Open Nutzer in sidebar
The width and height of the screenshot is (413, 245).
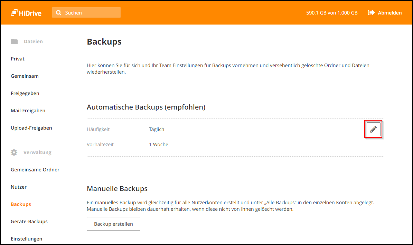[x=19, y=187]
